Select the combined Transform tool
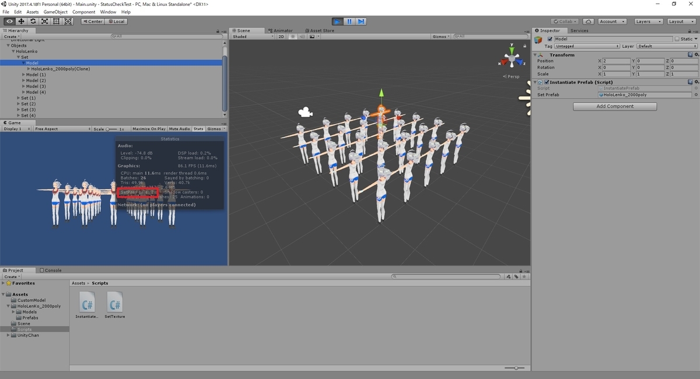700x379 pixels. click(x=68, y=22)
